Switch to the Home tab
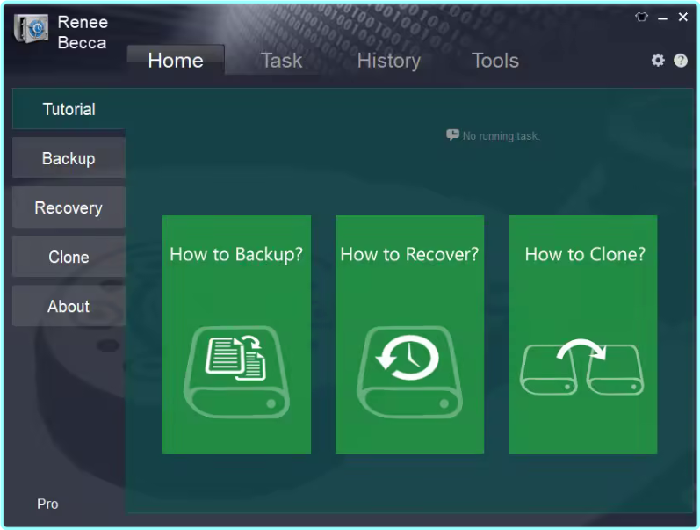This screenshot has width=700, height=530. [x=176, y=61]
